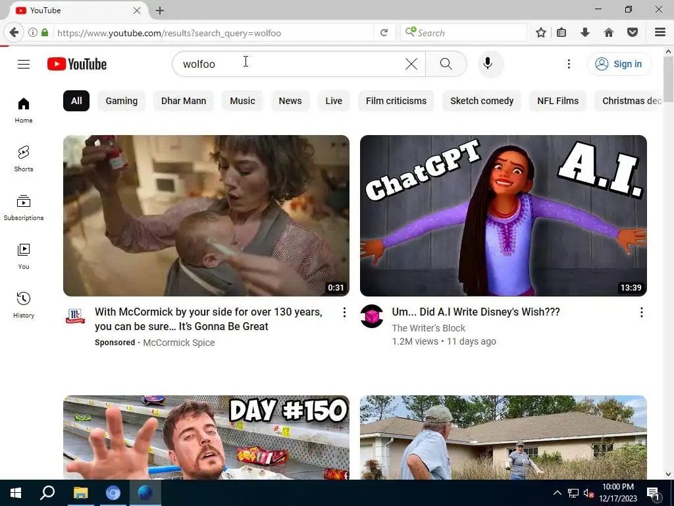Screen dimensions: 674x506
Task: Open the YouTube hamburger guide menu
Action: (24, 64)
